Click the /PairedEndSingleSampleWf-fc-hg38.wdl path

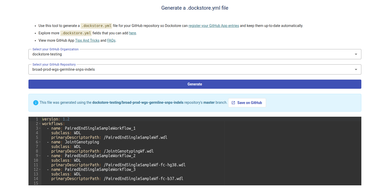coord(145,165)
